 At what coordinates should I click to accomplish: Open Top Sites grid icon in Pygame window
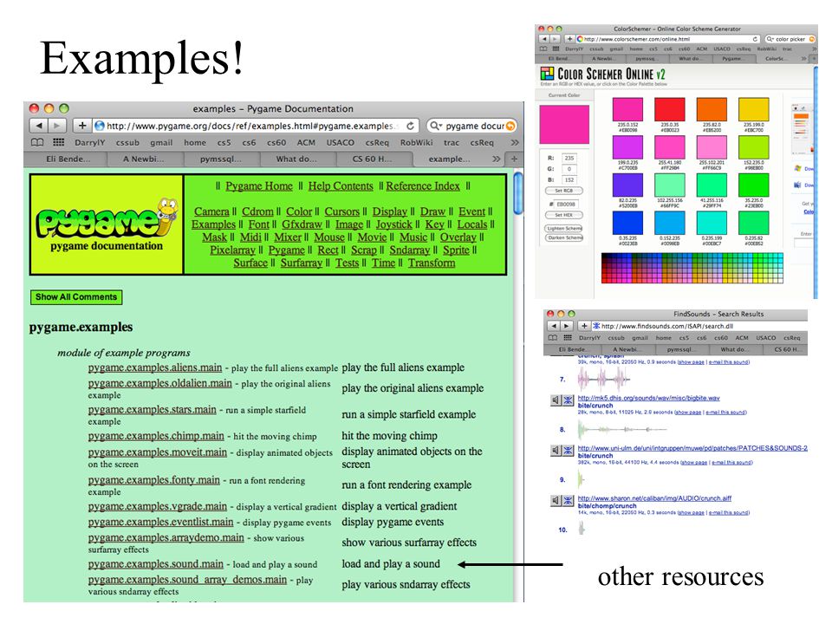pos(58,142)
